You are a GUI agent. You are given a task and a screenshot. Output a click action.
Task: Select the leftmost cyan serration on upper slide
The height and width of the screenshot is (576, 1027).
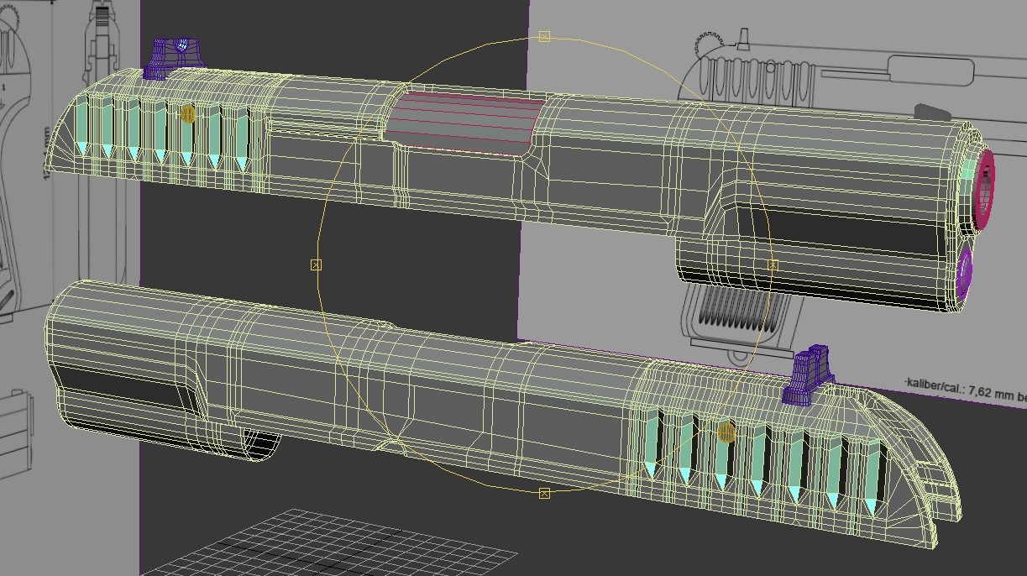pyautogui.click(x=82, y=124)
